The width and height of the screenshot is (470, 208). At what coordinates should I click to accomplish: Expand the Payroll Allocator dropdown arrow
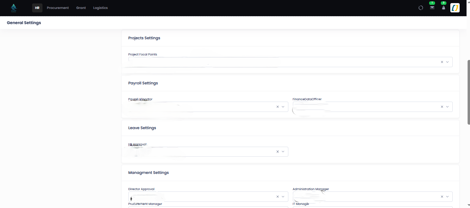(x=283, y=107)
